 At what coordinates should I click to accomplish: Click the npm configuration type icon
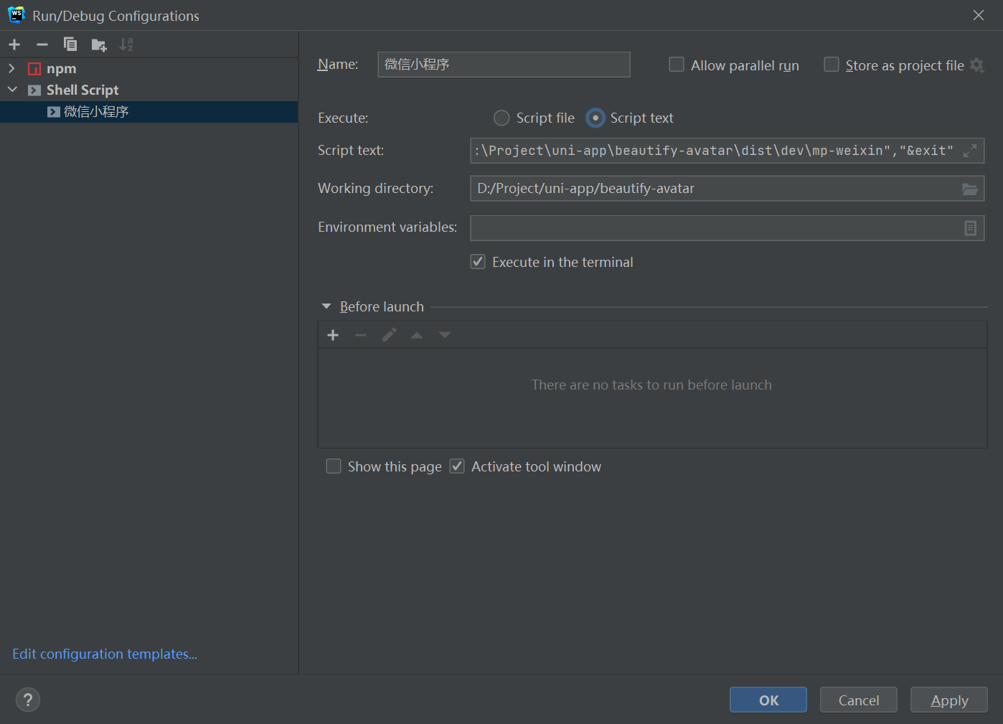point(34,69)
